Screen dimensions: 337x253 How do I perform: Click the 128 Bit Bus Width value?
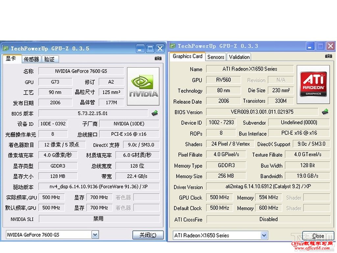(x=308, y=165)
